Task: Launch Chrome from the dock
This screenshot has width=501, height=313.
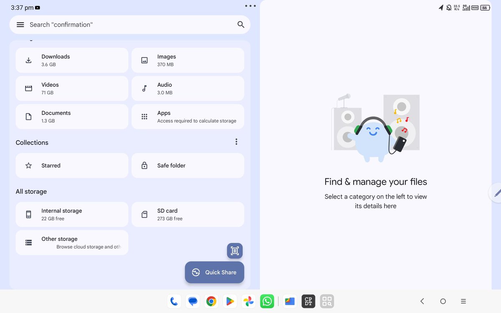Action: pyautogui.click(x=211, y=301)
